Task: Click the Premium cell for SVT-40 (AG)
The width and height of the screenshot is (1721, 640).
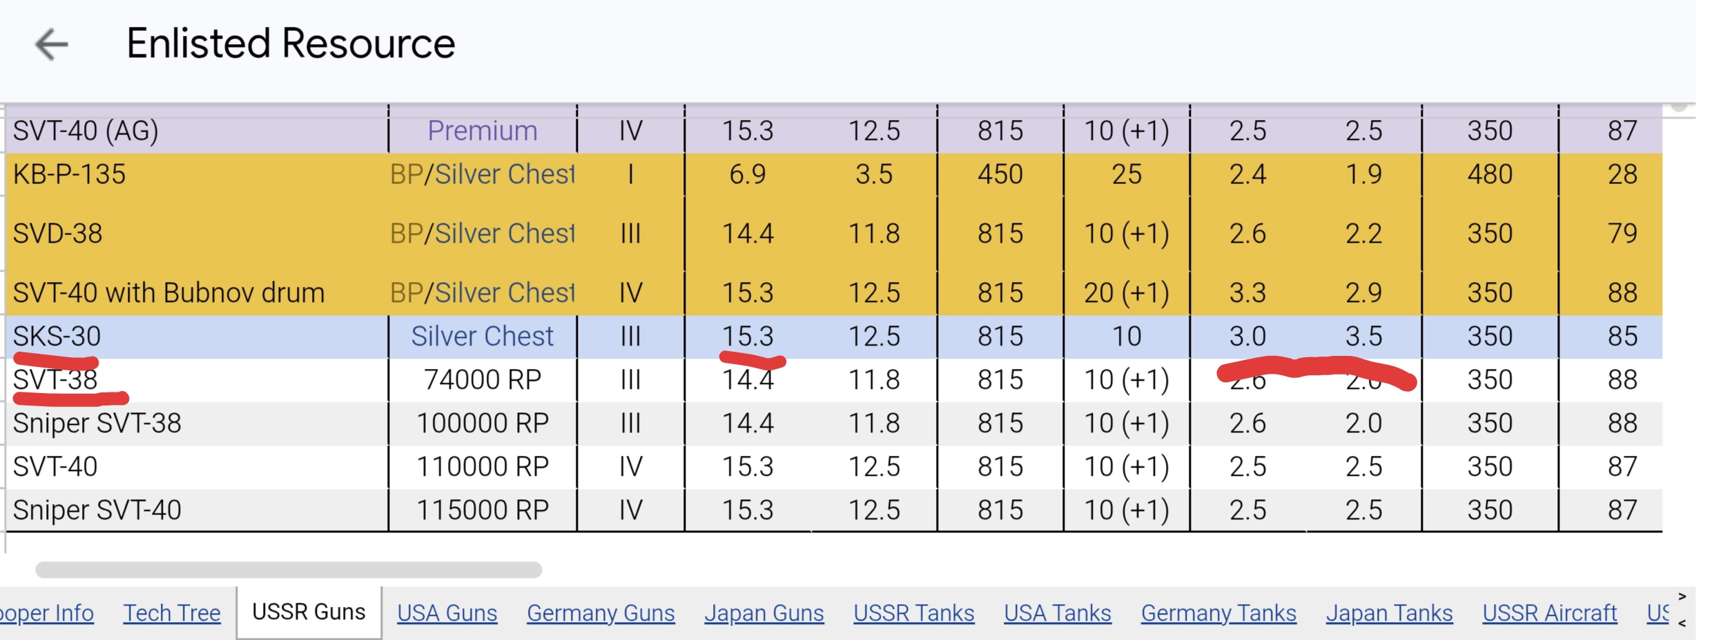Action: [x=482, y=131]
